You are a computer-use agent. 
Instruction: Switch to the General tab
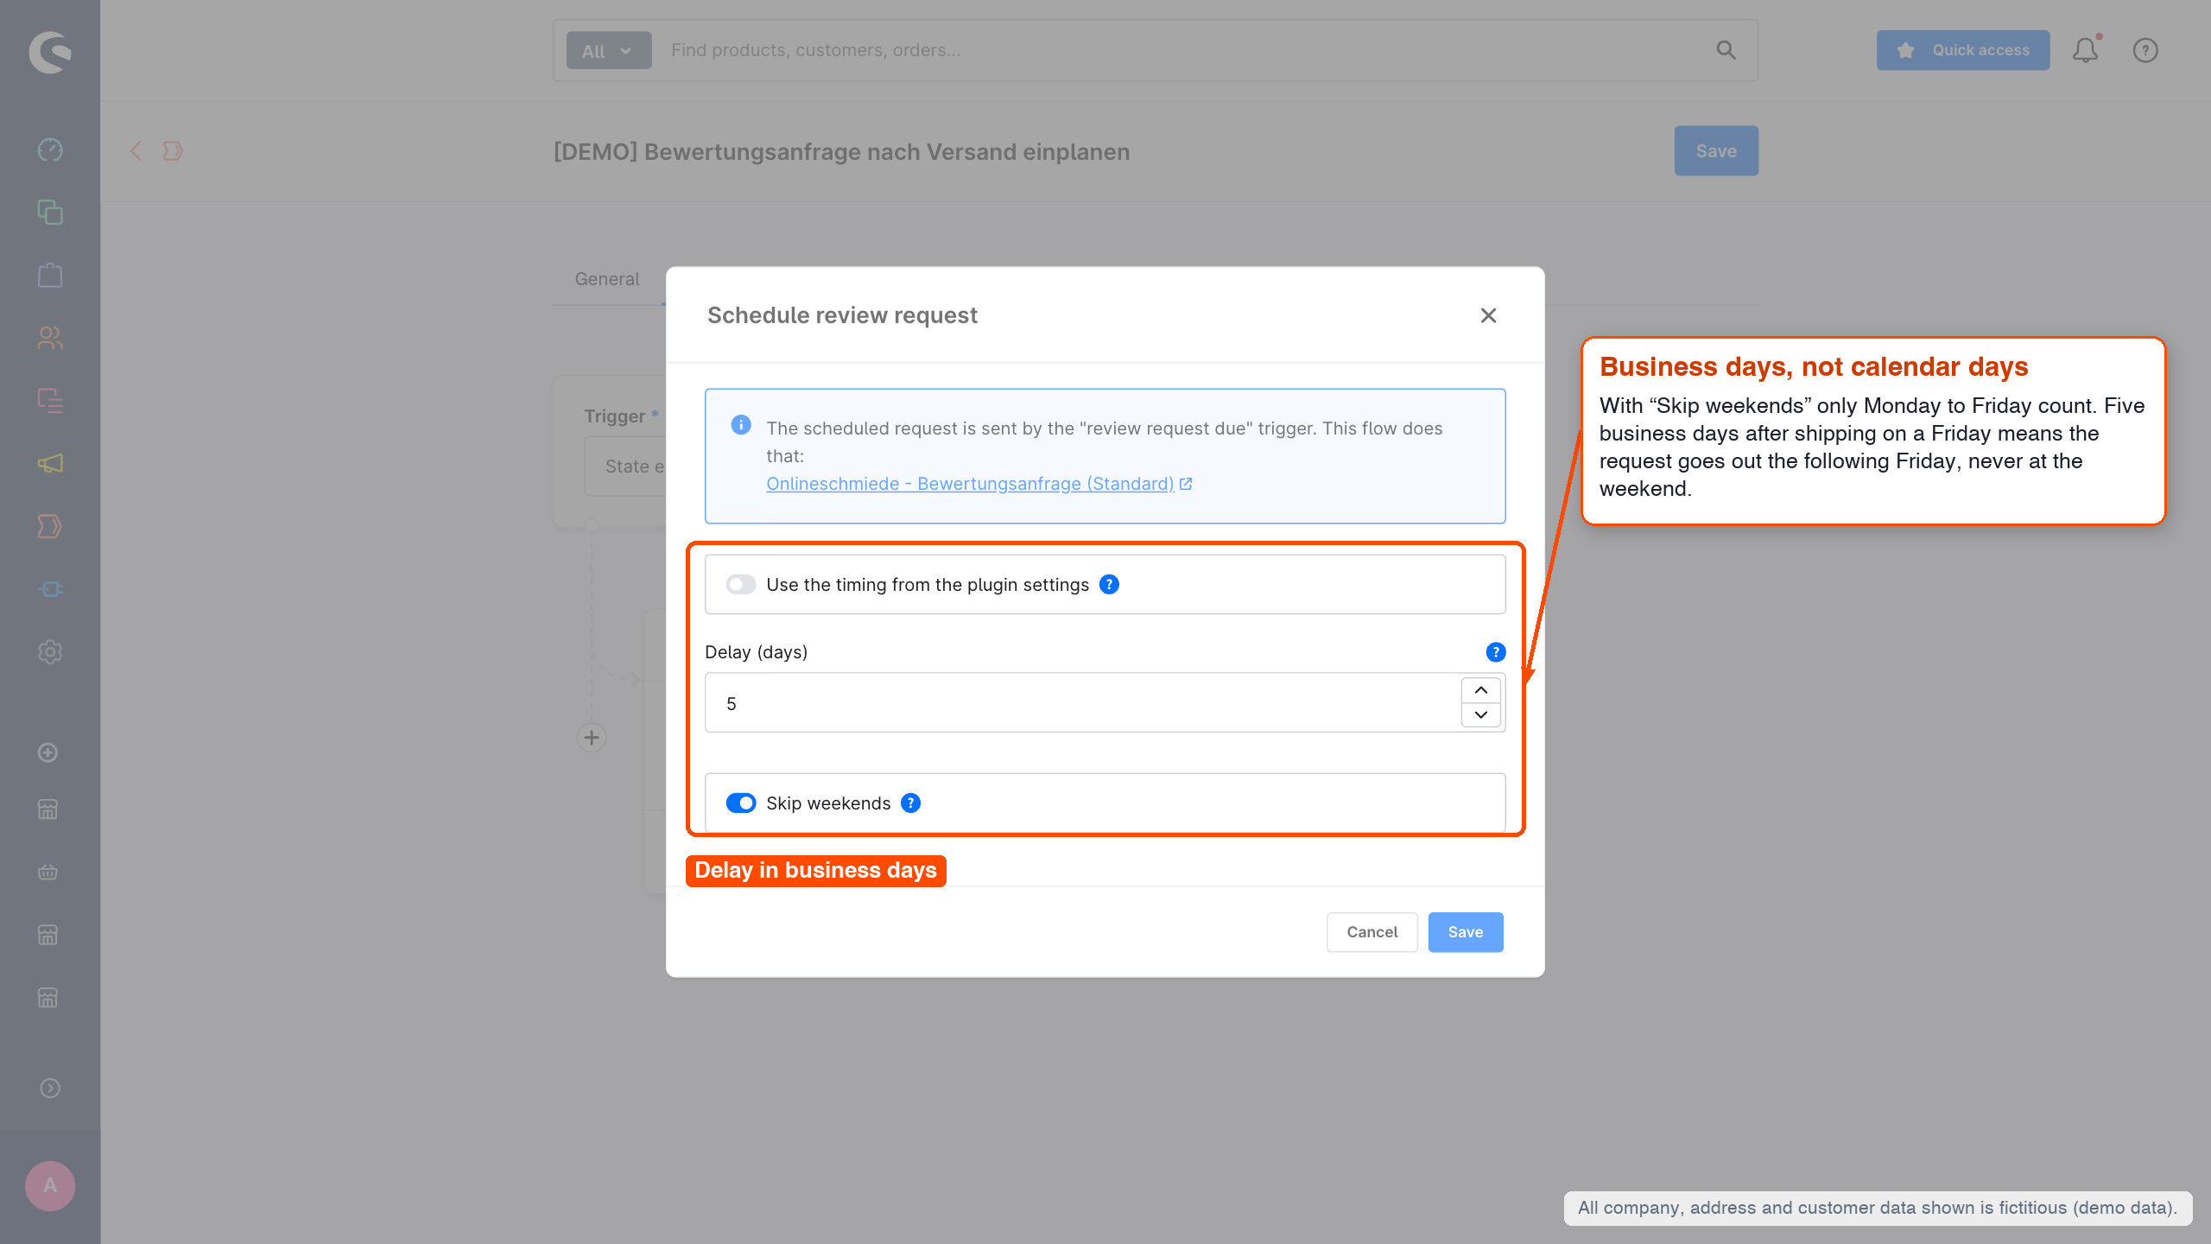(607, 279)
